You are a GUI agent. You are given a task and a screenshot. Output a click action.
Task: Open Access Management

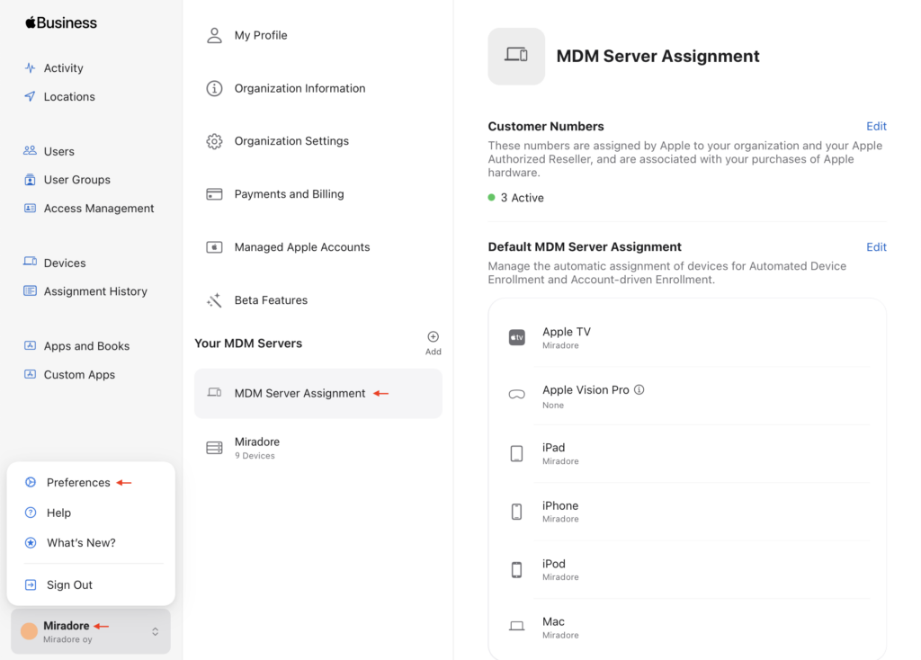point(99,208)
